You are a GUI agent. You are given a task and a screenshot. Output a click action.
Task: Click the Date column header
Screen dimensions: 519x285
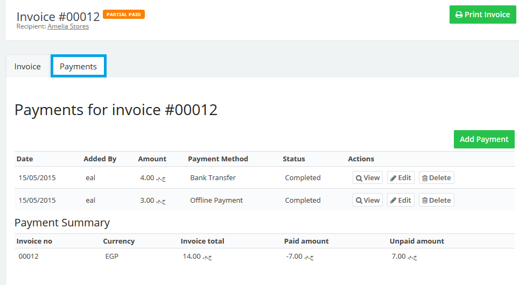click(x=25, y=159)
